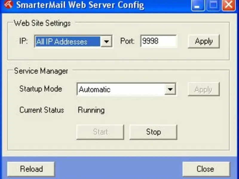Click the Startup Mode label
239x179 pixels.
point(41,89)
